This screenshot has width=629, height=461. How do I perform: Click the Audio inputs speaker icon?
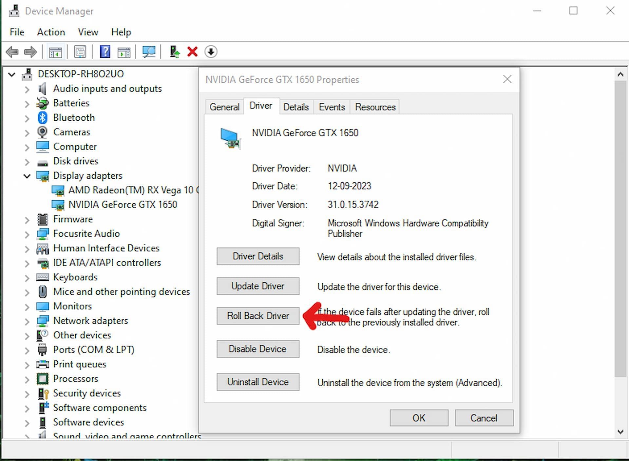(x=42, y=89)
